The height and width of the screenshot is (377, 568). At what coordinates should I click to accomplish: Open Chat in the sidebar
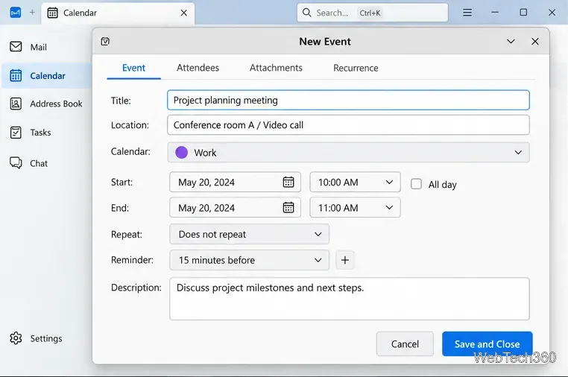click(x=28, y=163)
